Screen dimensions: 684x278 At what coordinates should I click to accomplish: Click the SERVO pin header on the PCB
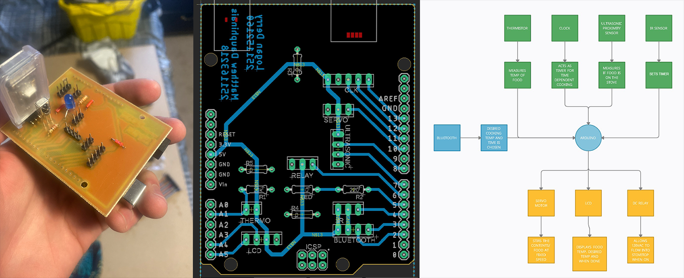338,109
